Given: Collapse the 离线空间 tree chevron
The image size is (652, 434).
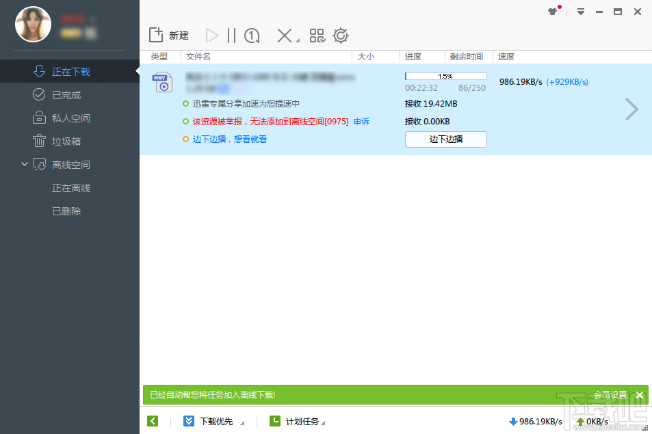Looking at the screenshot, I should coord(25,164).
